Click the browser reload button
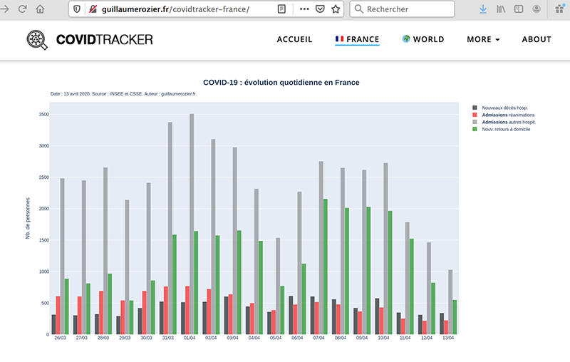This screenshot has width=570, height=362. pyautogui.click(x=22, y=9)
